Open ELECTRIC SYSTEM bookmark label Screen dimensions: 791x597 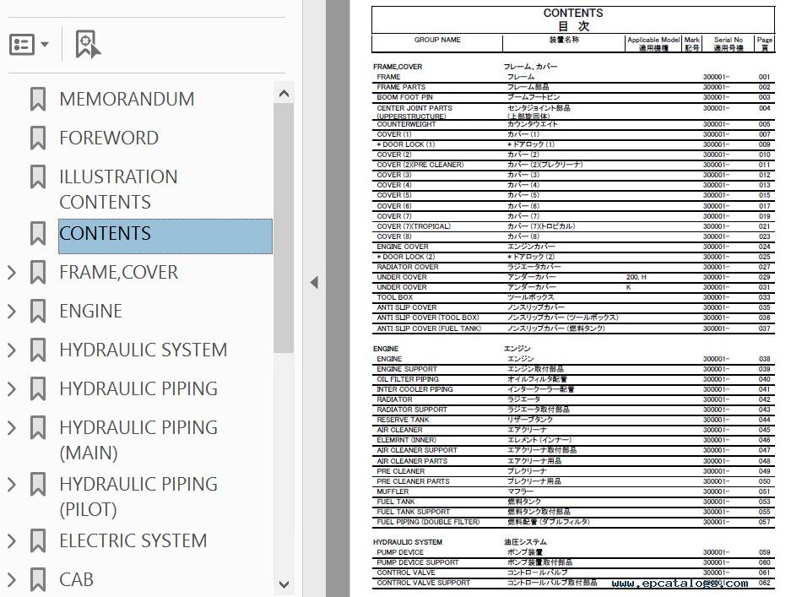pyautogui.click(x=133, y=540)
